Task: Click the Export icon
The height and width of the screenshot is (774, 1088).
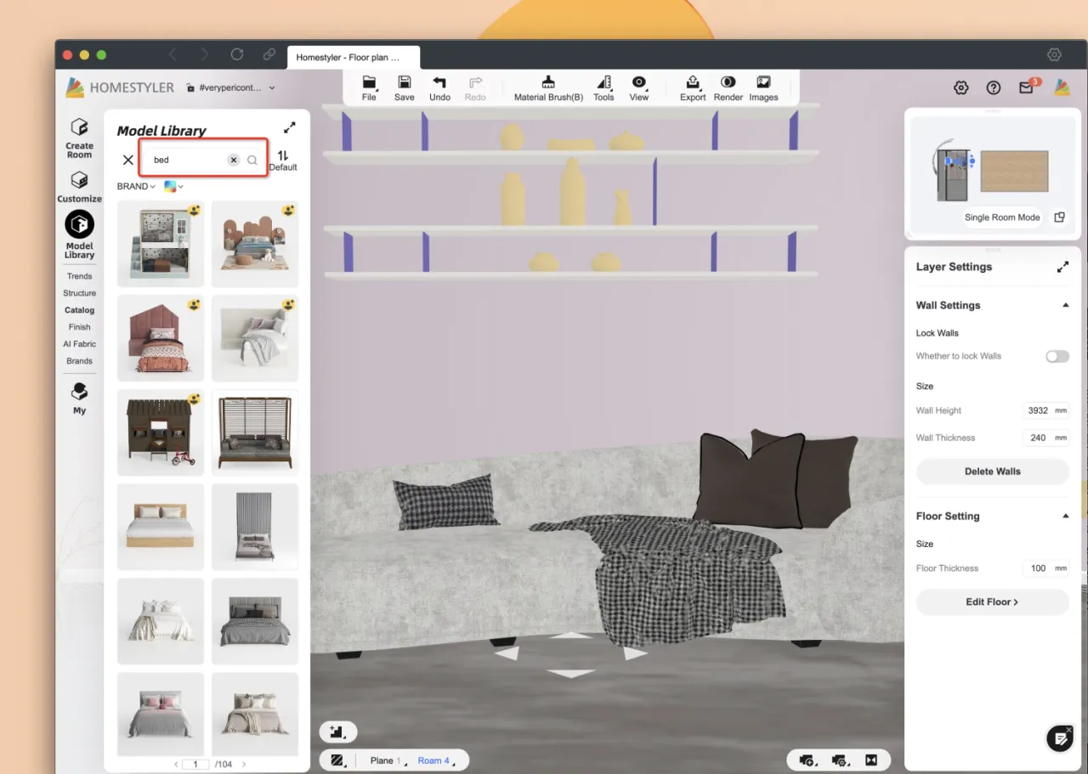Action: (x=693, y=83)
